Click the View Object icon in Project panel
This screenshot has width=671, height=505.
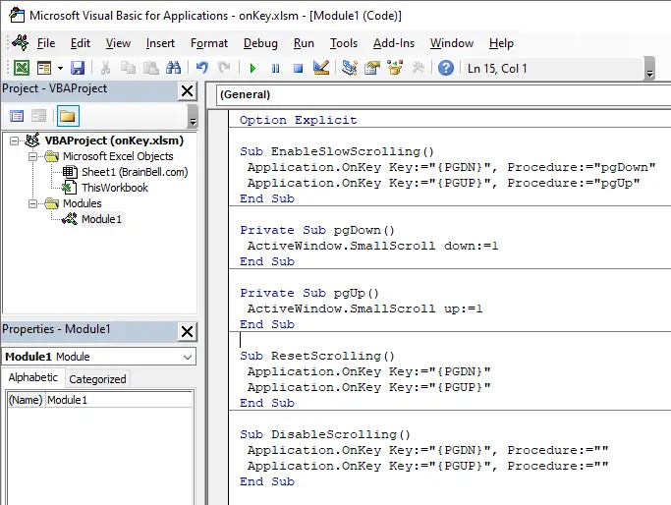click(38, 116)
